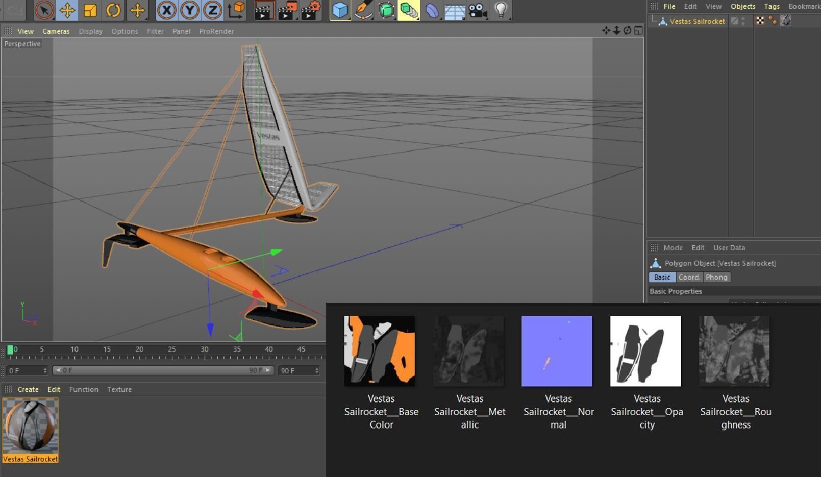Toggle Z axis lock
Screen dimensions: 821x477
pyautogui.click(x=213, y=10)
